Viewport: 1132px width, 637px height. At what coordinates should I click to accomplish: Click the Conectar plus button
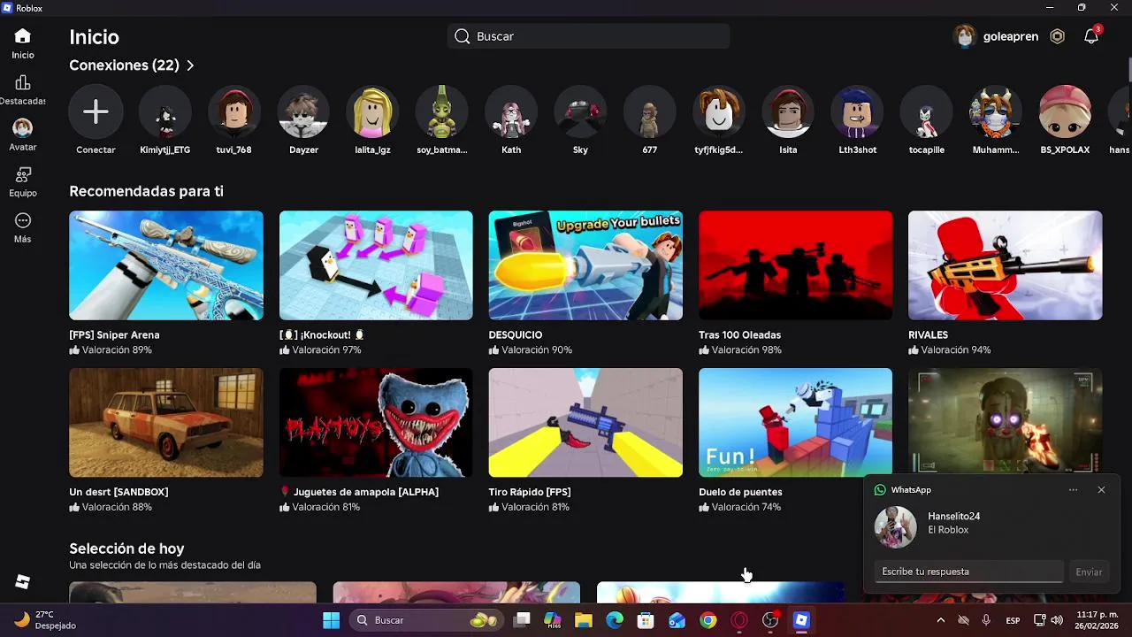coord(96,112)
